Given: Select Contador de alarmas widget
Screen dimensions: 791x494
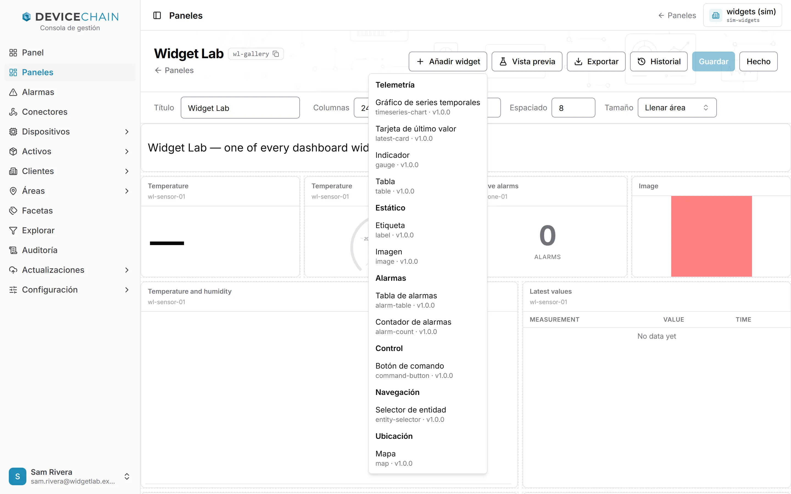Looking at the screenshot, I should (x=428, y=326).
